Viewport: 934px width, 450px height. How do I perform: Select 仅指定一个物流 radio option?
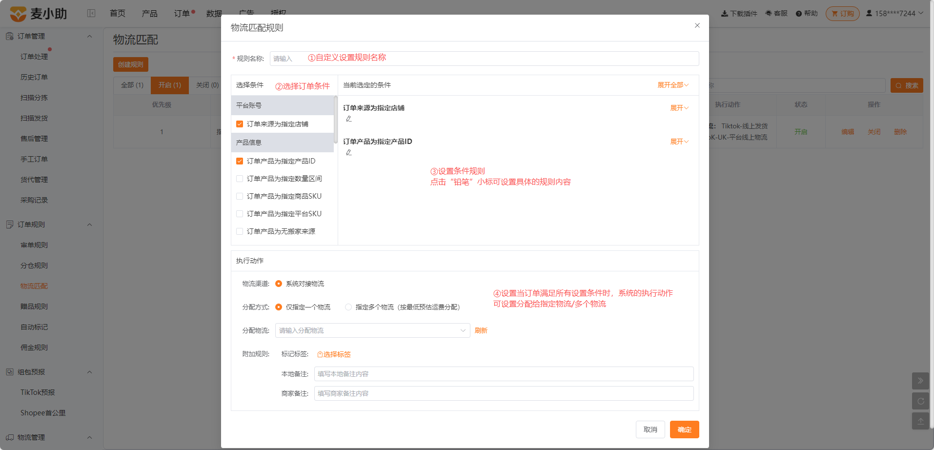[x=279, y=307]
